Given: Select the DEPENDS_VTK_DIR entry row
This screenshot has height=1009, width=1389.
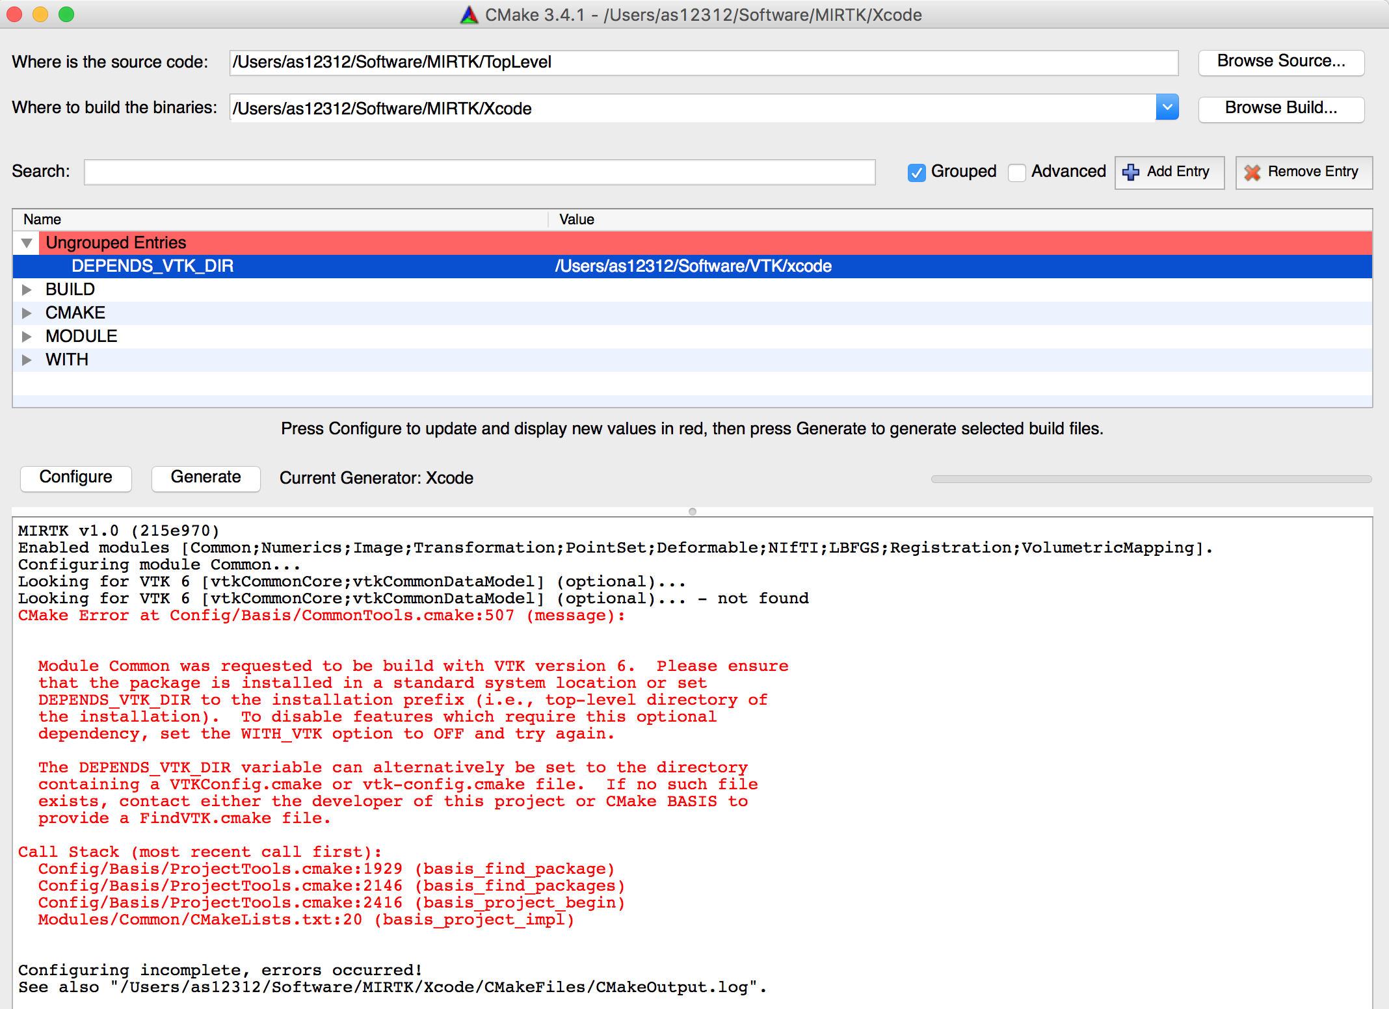Looking at the screenshot, I should tap(694, 265).
